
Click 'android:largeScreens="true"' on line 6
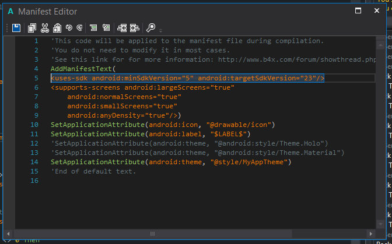[x=179, y=87]
